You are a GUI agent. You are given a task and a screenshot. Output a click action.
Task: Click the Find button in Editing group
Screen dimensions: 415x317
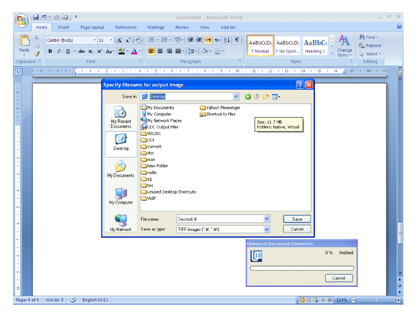(x=369, y=37)
